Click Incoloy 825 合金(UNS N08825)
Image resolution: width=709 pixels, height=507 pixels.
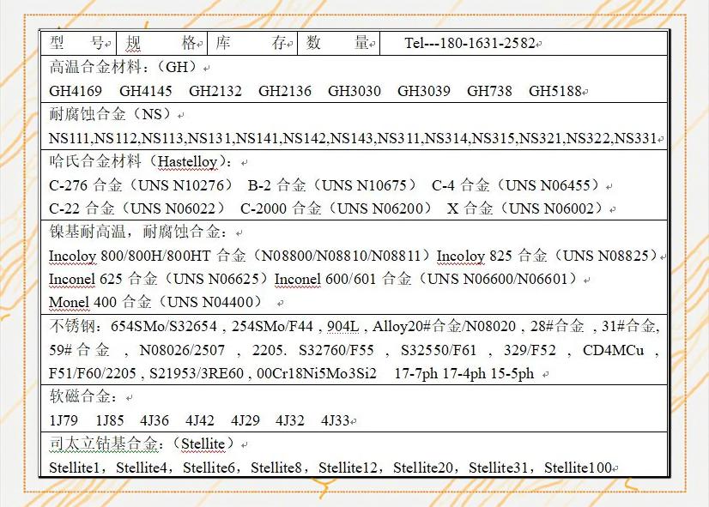548,256
